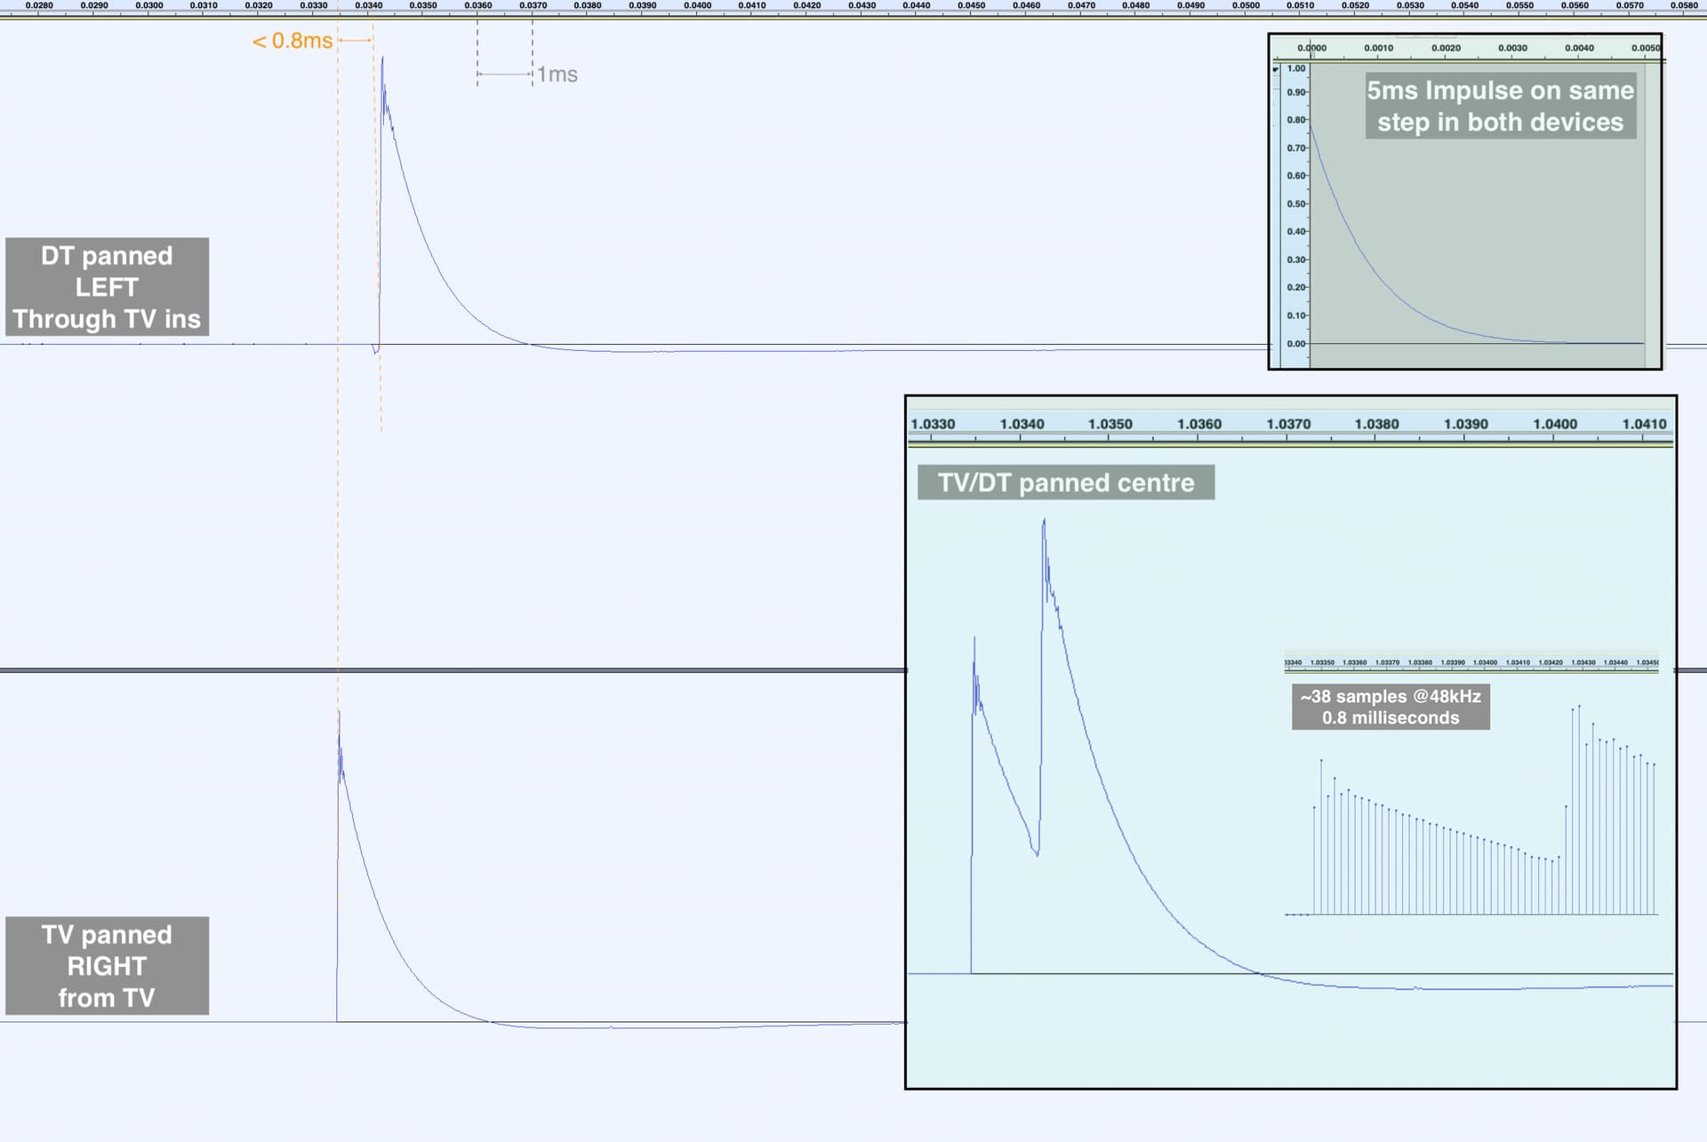The height and width of the screenshot is (1142, 1707).
Task: Click the 0.0320 mark on the main timeline ruler
Action: (259, 5)
